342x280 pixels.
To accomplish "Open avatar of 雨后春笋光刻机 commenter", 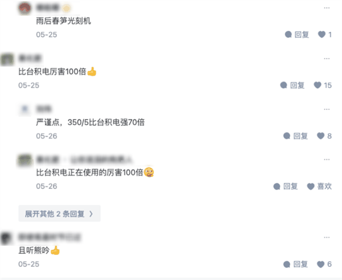I will pos(25,9).
